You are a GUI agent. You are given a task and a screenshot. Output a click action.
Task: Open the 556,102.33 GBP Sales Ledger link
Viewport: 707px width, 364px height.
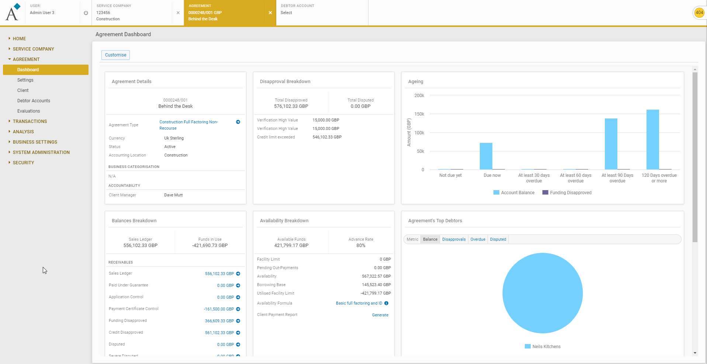[x=219, y=274]
